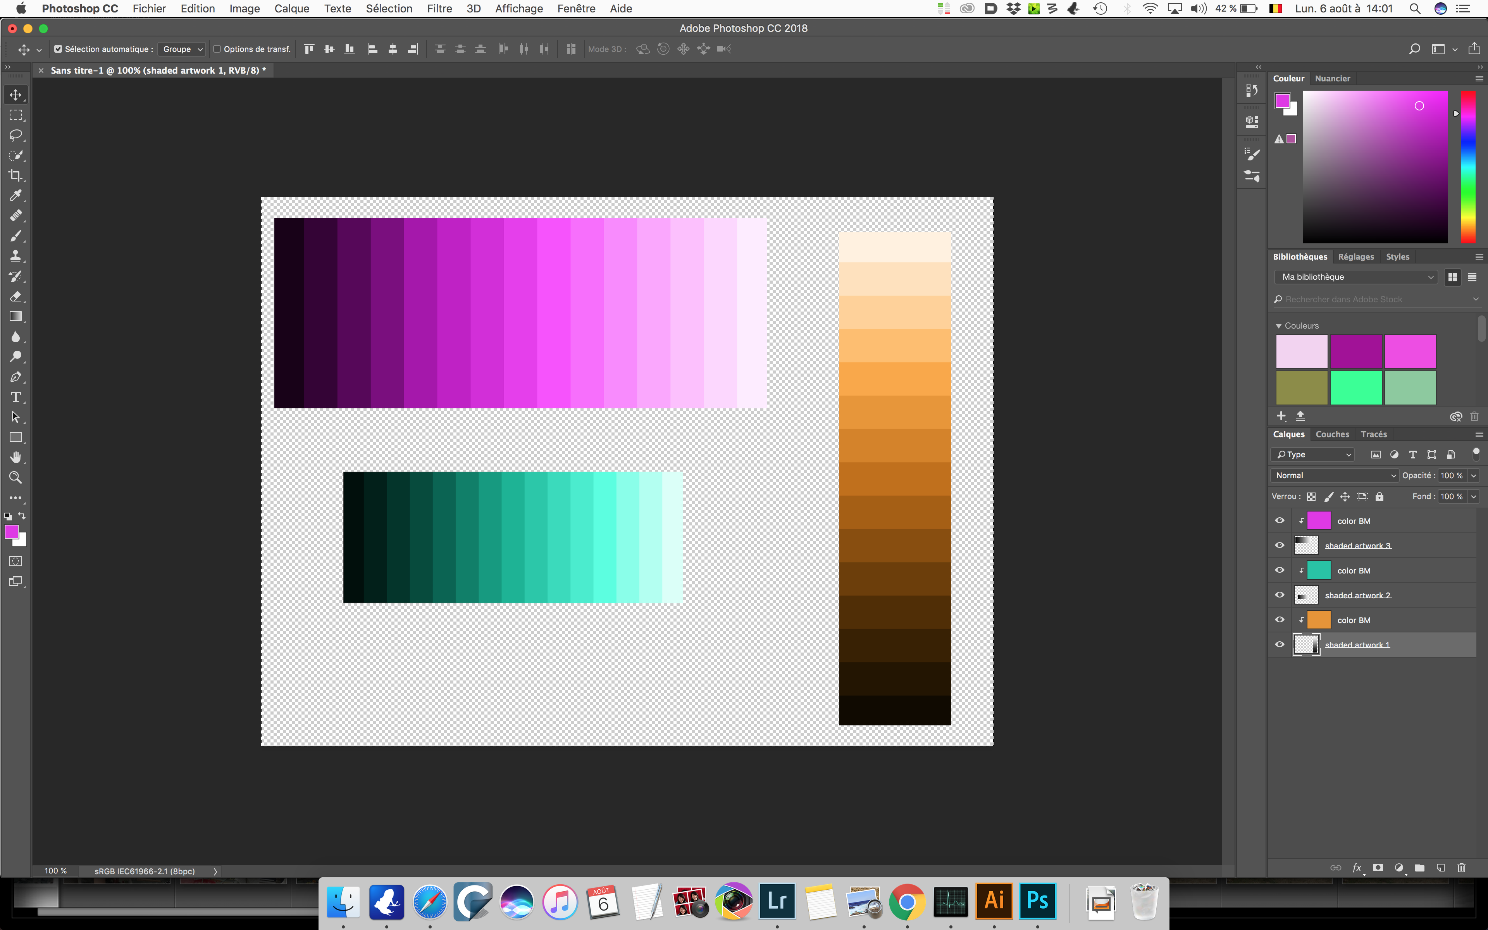The image size is (1488, 930).
Task: Select the Hand tool
Action: click(x=15, y=458)
